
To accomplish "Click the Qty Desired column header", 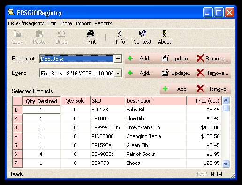I will click(42, 101).
